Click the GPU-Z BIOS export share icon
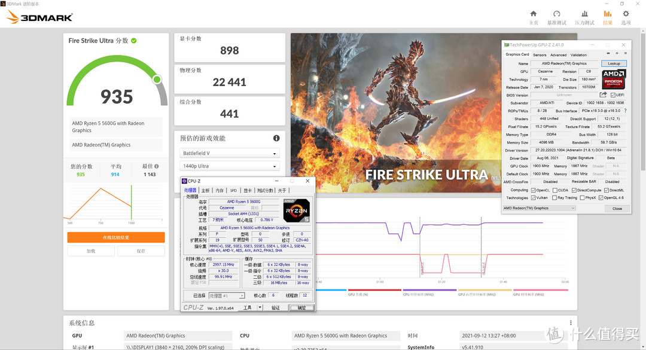This screenshot has width=646, height=350. 604,95
